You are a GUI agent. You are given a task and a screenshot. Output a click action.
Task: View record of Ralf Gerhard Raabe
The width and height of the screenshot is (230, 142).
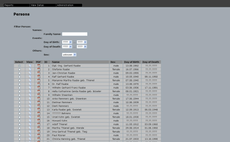pyautogui.click(x=30, y=77)
